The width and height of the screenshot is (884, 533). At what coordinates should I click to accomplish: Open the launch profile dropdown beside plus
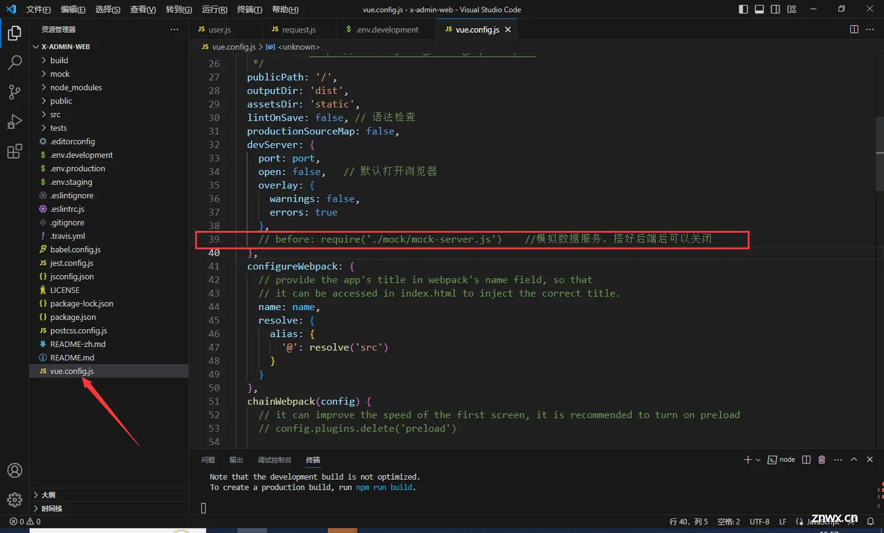(x=758, y=459)
